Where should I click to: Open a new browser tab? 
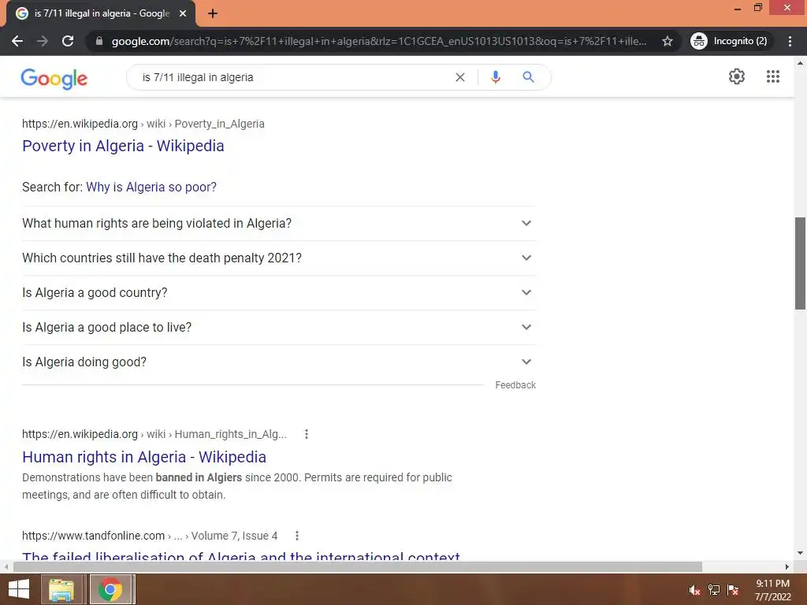(213, 13)
